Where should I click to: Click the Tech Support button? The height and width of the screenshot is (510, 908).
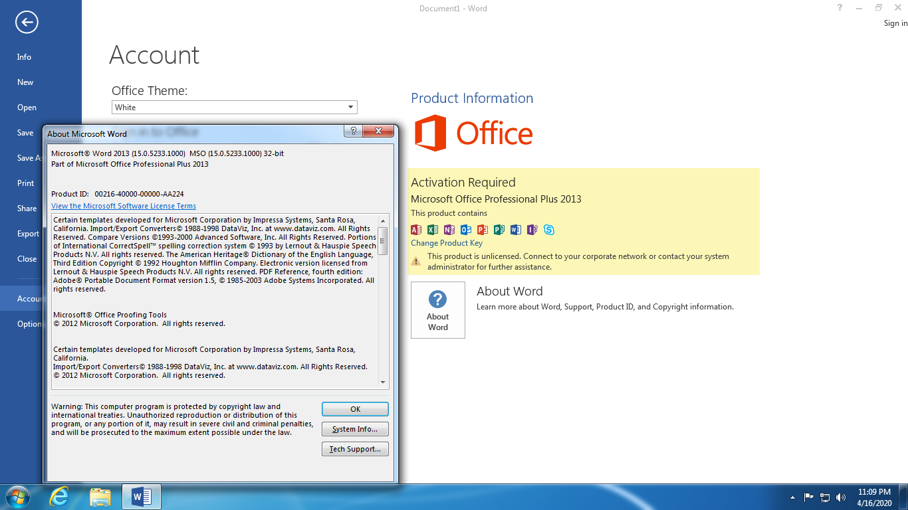[x=355, y=449]
